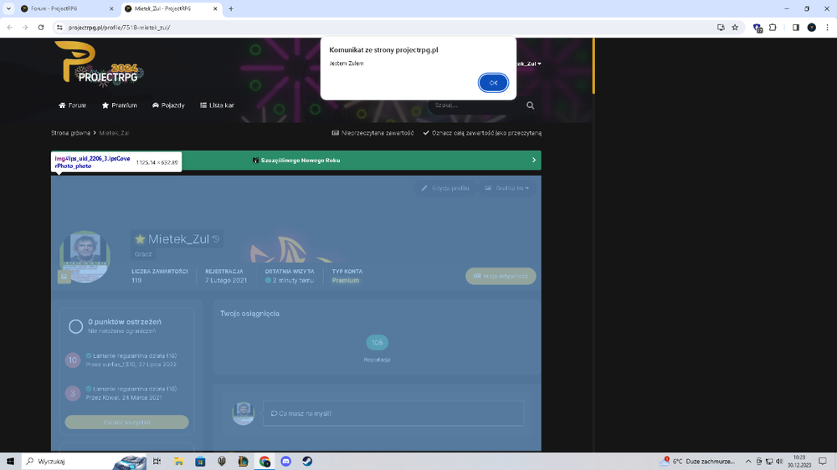Open the Pojazdy menu item
The image size is (837, 470).
click(x=168, y=105)
